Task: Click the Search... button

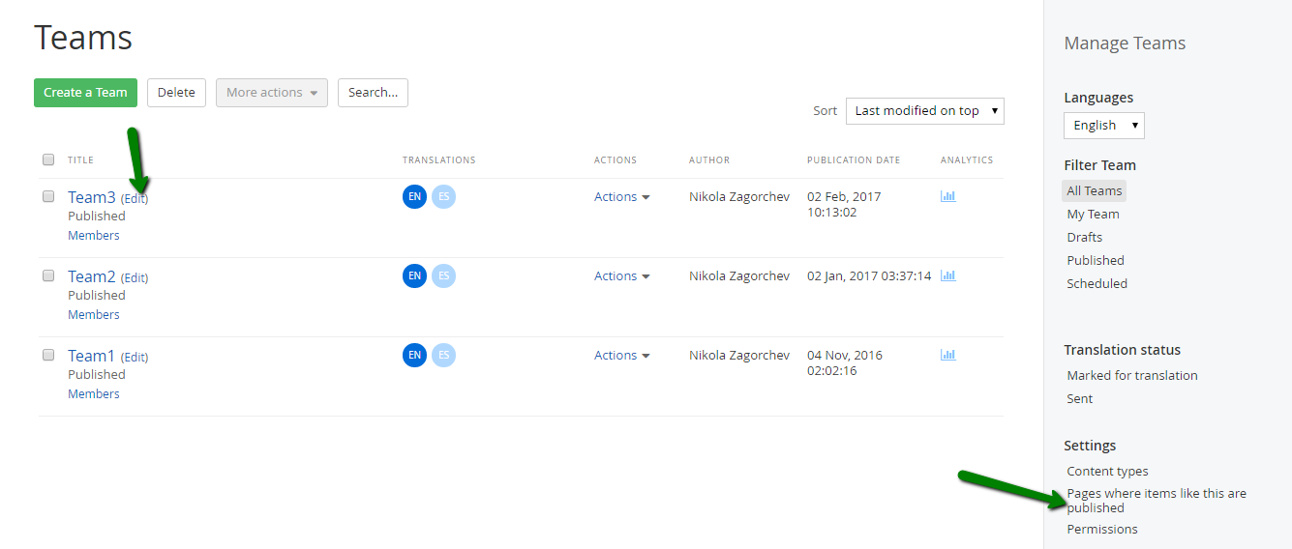Action: click(373, 93)
